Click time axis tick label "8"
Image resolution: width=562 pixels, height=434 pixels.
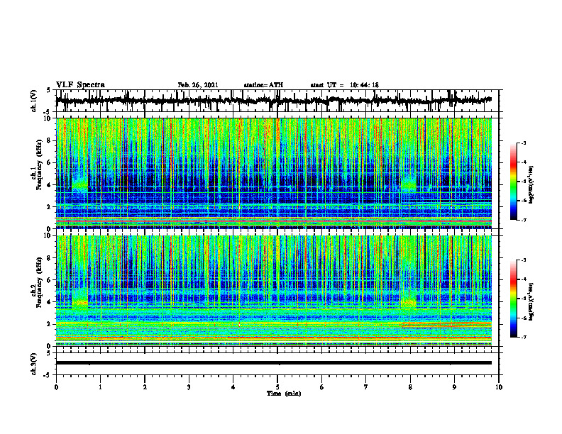[410, 387]
